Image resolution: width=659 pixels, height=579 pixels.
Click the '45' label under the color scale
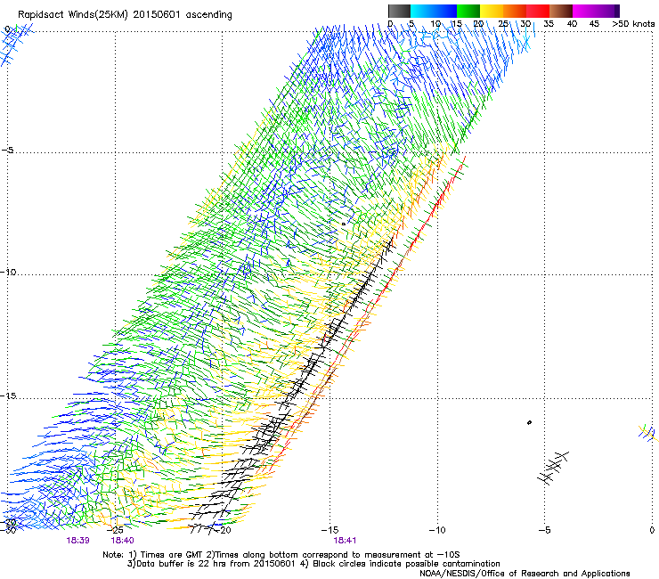(594, 24)
